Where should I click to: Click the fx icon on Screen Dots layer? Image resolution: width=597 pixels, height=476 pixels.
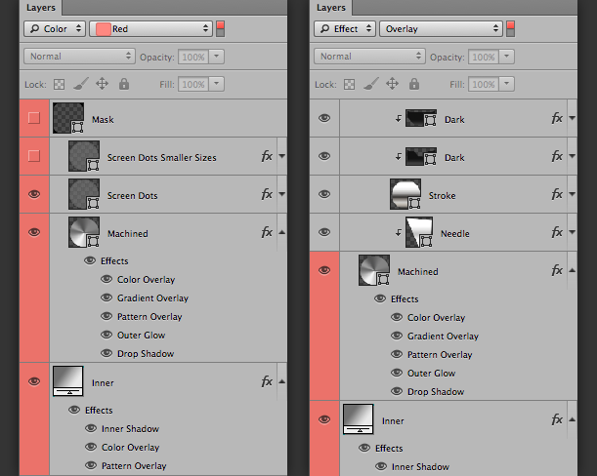(x=267, y=194)
